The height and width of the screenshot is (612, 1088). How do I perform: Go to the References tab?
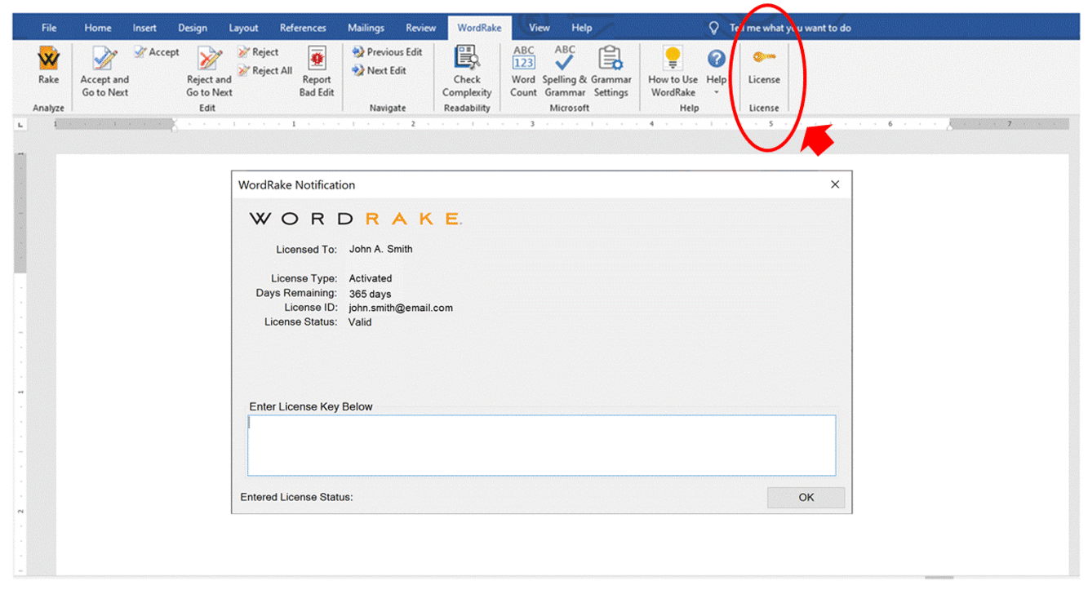[x=303, y=28]
